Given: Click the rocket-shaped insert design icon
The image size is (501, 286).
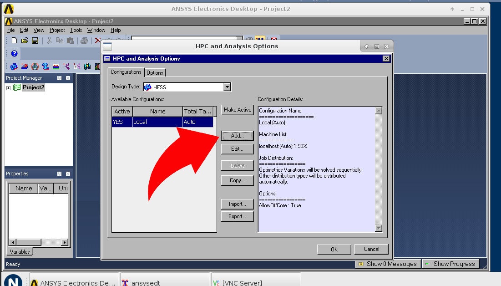Looking at the screenshot, I should point(35,66).
